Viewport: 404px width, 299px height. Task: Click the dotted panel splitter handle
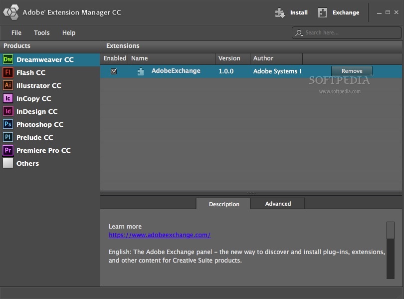click(x=251, y=193)
